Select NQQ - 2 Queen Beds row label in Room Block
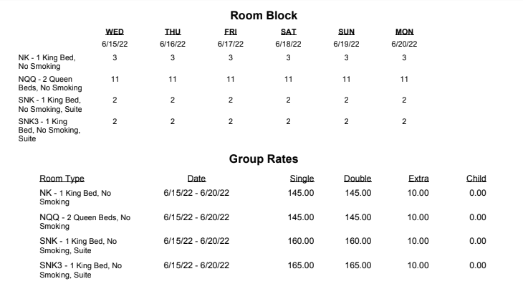This screenshot has height=284, width=523. [x=50, y=83]
